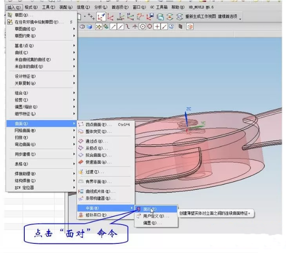Click the green arrows move icon
Image resolution: width=286 pixels, height=253 pixels.
[x=106, y=27]
